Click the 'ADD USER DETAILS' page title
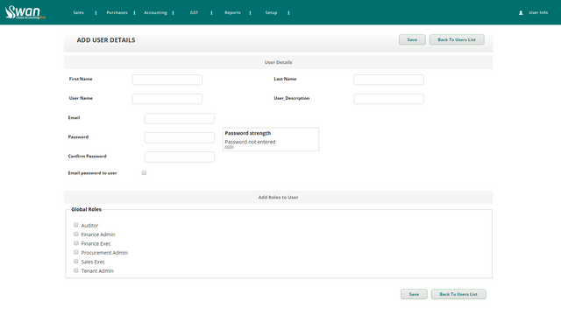Image resolution: width=561 pixels, height=322 pixels. click(106, 40)
